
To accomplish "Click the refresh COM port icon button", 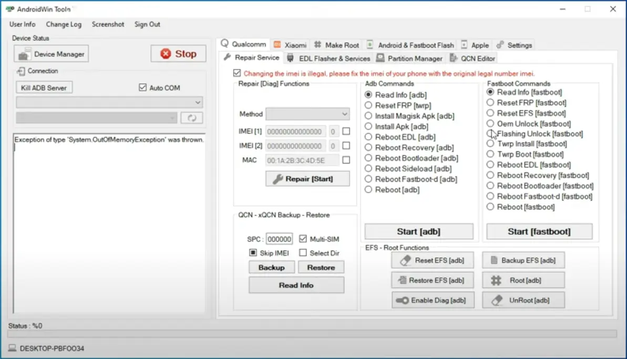I will pyautogui.click(x=191, y=118).
